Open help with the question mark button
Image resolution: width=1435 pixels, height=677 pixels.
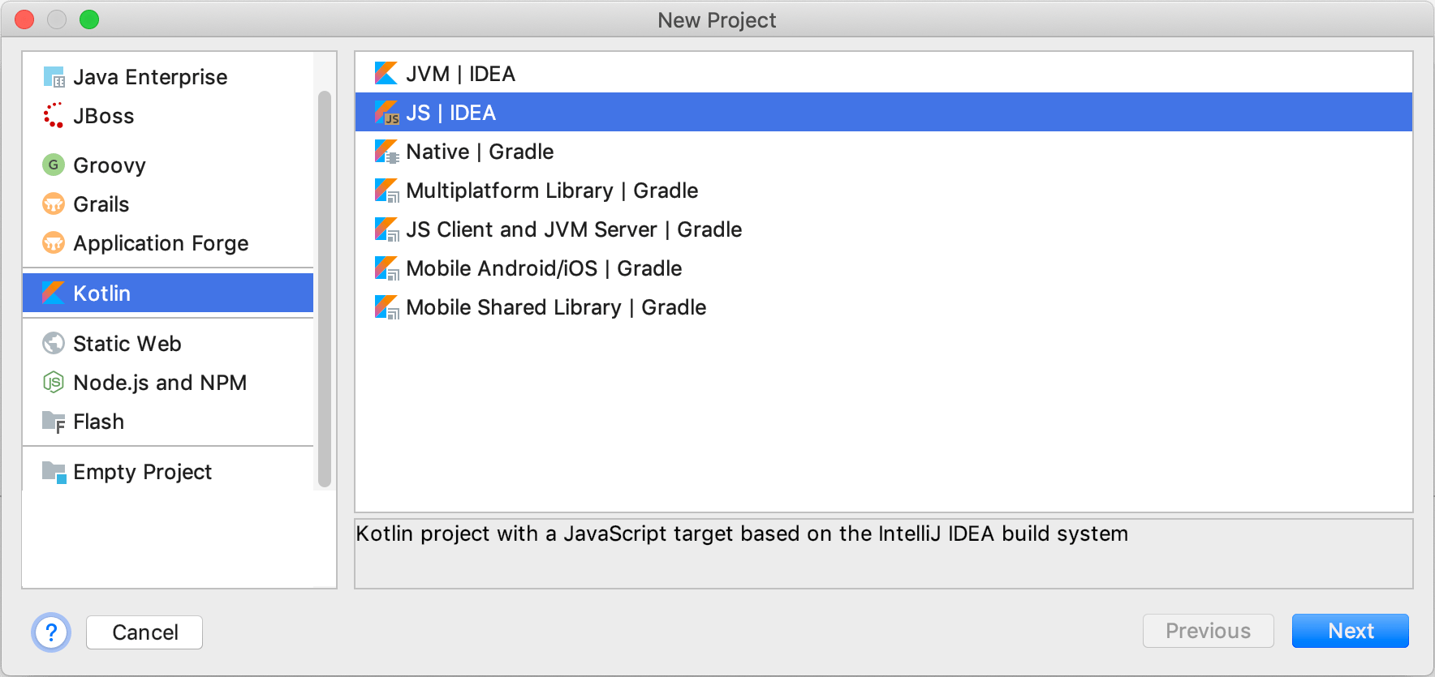point(51,632)
